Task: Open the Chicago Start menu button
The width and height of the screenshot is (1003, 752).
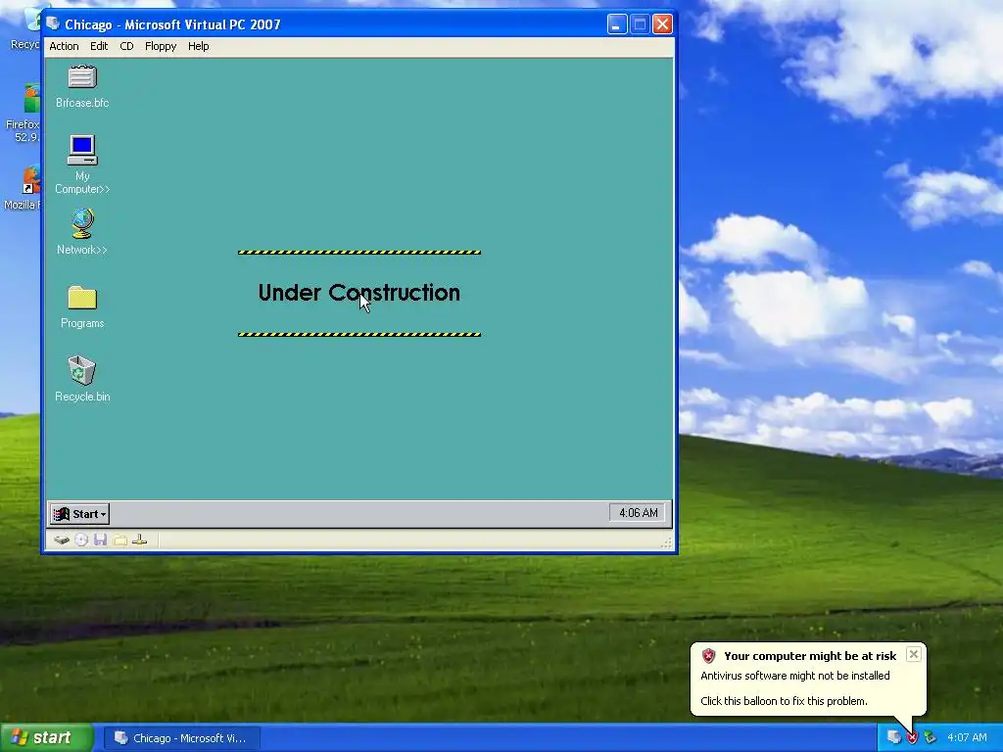Action: tap(80, 513)
